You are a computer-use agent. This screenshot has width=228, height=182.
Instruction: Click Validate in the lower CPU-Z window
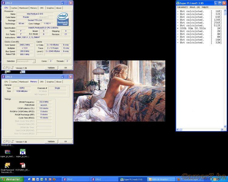pyautogui.click(x=51, y=142)
